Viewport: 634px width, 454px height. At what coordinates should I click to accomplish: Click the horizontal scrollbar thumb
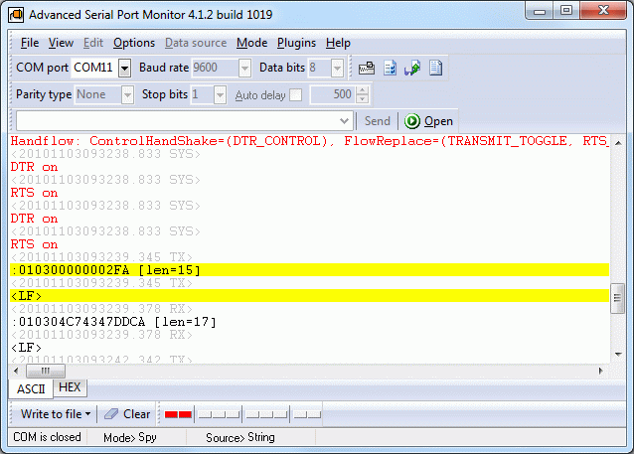click(x=46, y=371)
